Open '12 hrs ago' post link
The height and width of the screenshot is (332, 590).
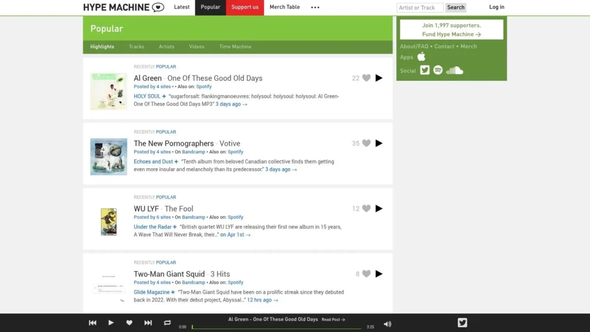point(262,300)
